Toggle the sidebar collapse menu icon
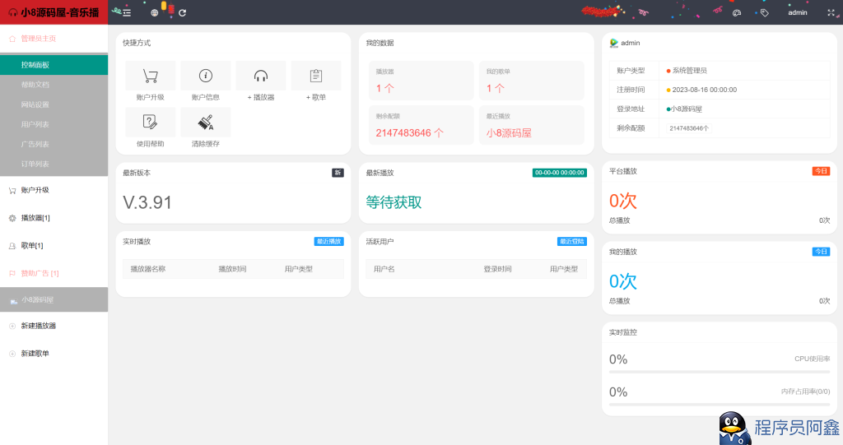The image size is (843, 445). click(127, 12)
